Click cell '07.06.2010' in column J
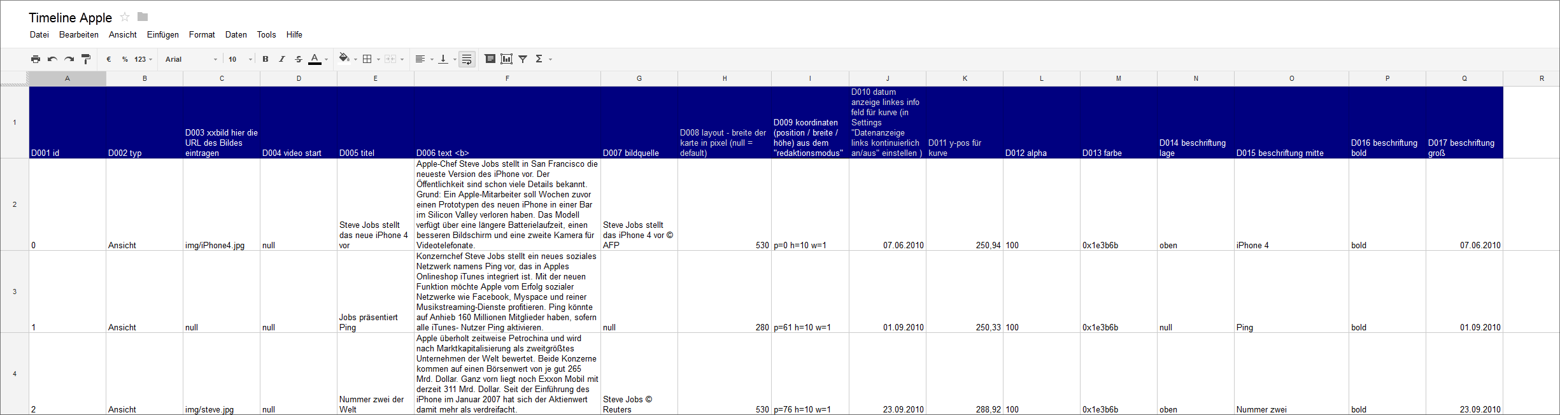Image resolution: width=1560 pixels, height=415 pixels. point(888,204)
